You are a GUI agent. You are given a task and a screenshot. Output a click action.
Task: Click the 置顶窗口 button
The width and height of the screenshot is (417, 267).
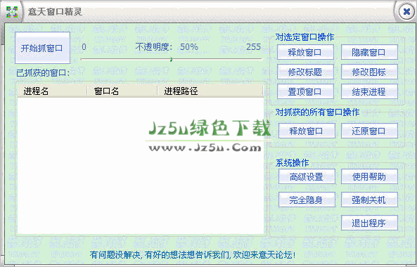[x=305, y=91]
